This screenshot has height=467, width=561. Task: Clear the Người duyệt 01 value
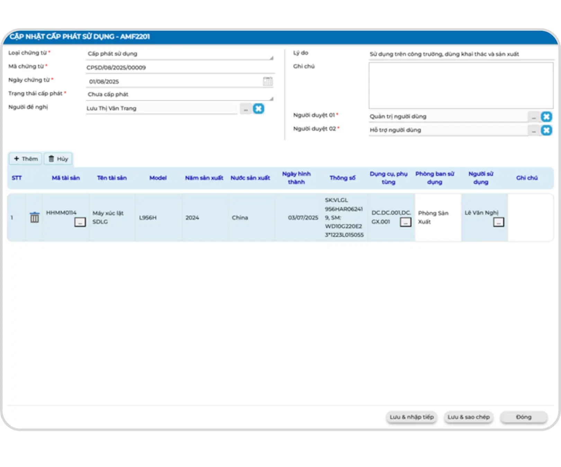click(x=546, y=117)
